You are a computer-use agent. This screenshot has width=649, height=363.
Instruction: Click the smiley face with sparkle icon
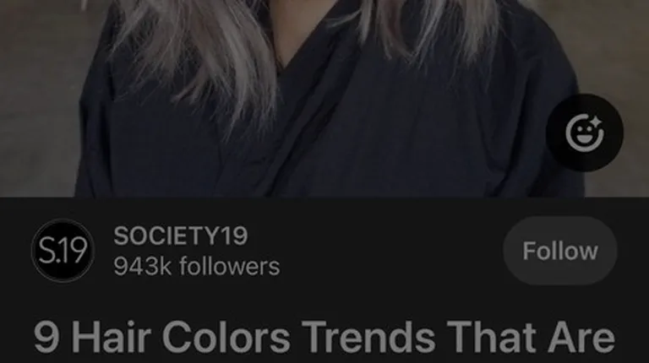pos(585,133)
